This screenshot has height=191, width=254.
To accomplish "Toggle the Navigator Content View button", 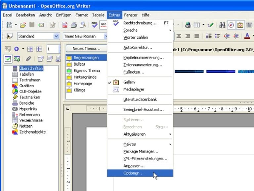I will click(x=17, y=59).
